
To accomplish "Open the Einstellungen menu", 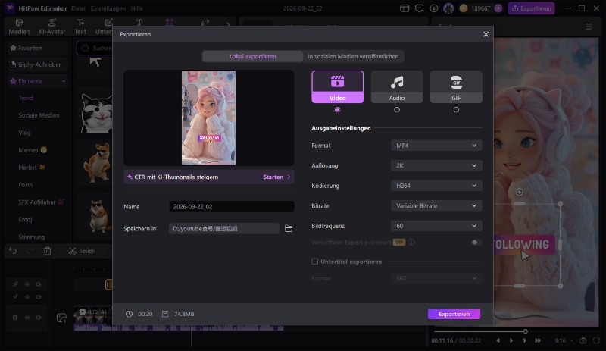I will click(108, 8).
